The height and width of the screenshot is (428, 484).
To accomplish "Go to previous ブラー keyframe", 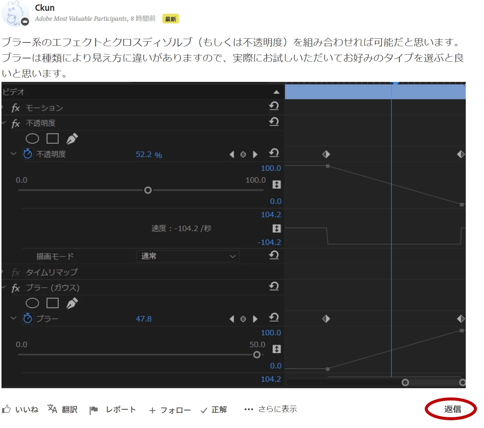I will (232, 319).
